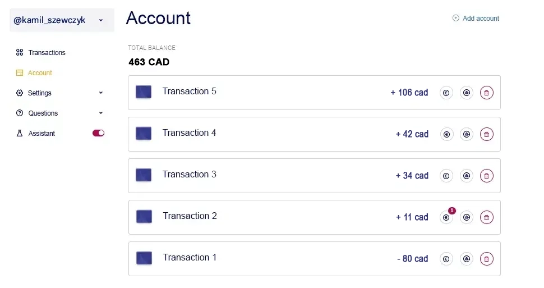
Task: Click the euro currency icon for Transaction 1
Action: pyautogui.click(x=446, y=259)
